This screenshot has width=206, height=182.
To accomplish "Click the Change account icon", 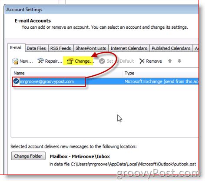I will point(70,61).
